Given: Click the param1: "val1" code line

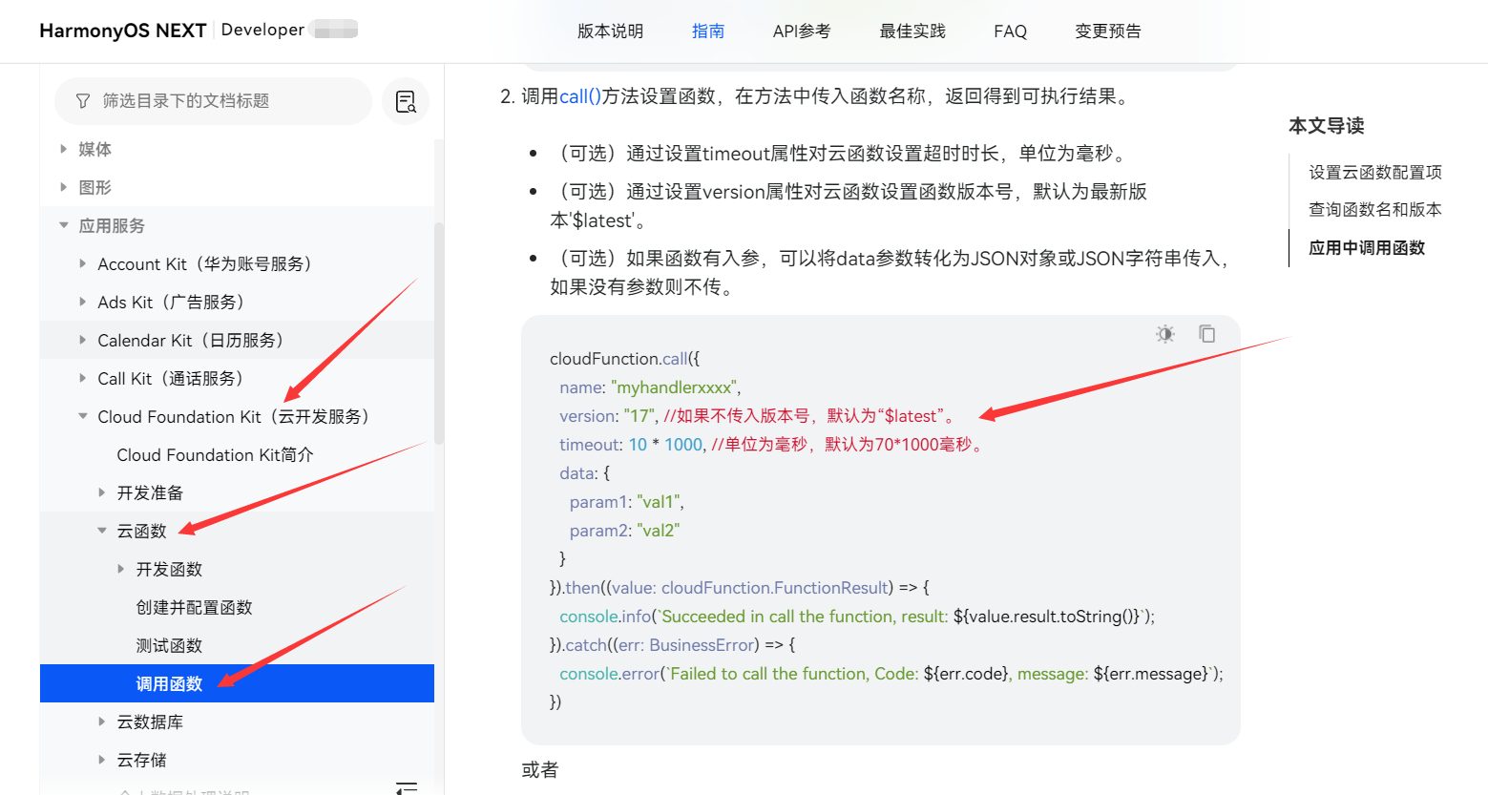Looking at the screenshot, I should coord(627,502).
